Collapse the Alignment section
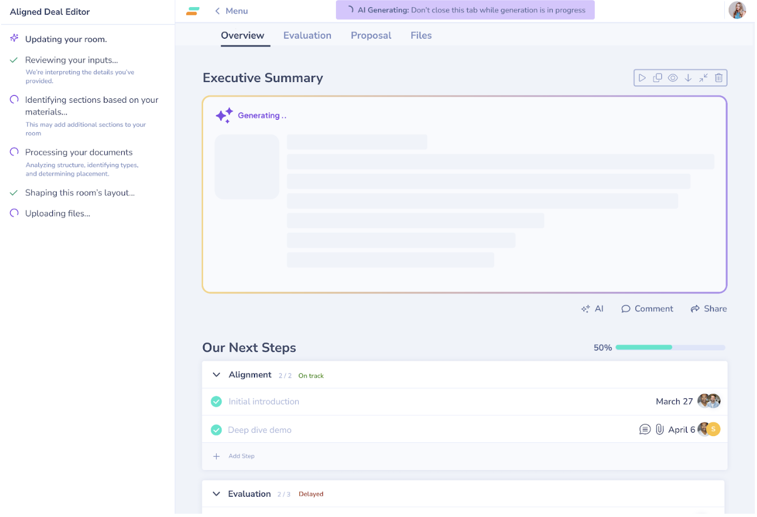757x517 pixels. pos(216,375)
